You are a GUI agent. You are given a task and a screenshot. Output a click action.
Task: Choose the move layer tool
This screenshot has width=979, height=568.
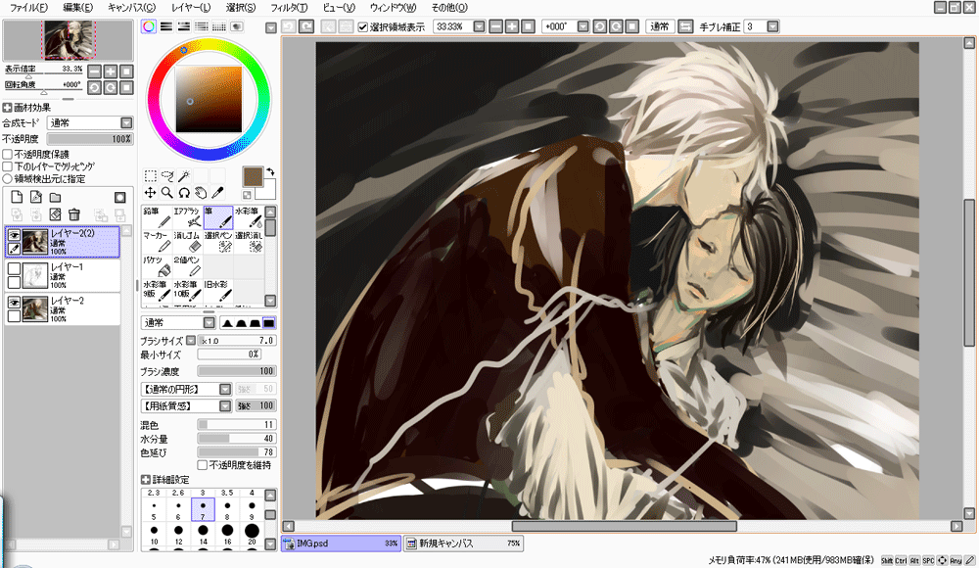(151, 193)
